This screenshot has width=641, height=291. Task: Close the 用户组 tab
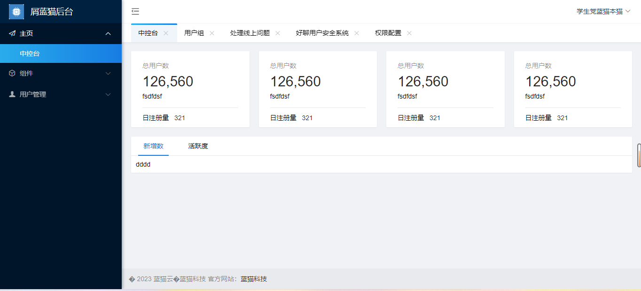click(x=211, y=33)
